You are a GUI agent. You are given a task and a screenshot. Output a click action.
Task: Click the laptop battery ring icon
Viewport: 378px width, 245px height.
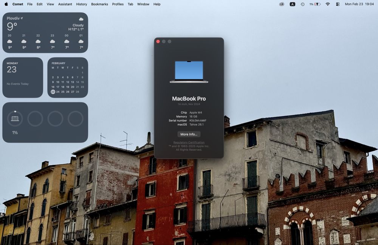[15, 118]
